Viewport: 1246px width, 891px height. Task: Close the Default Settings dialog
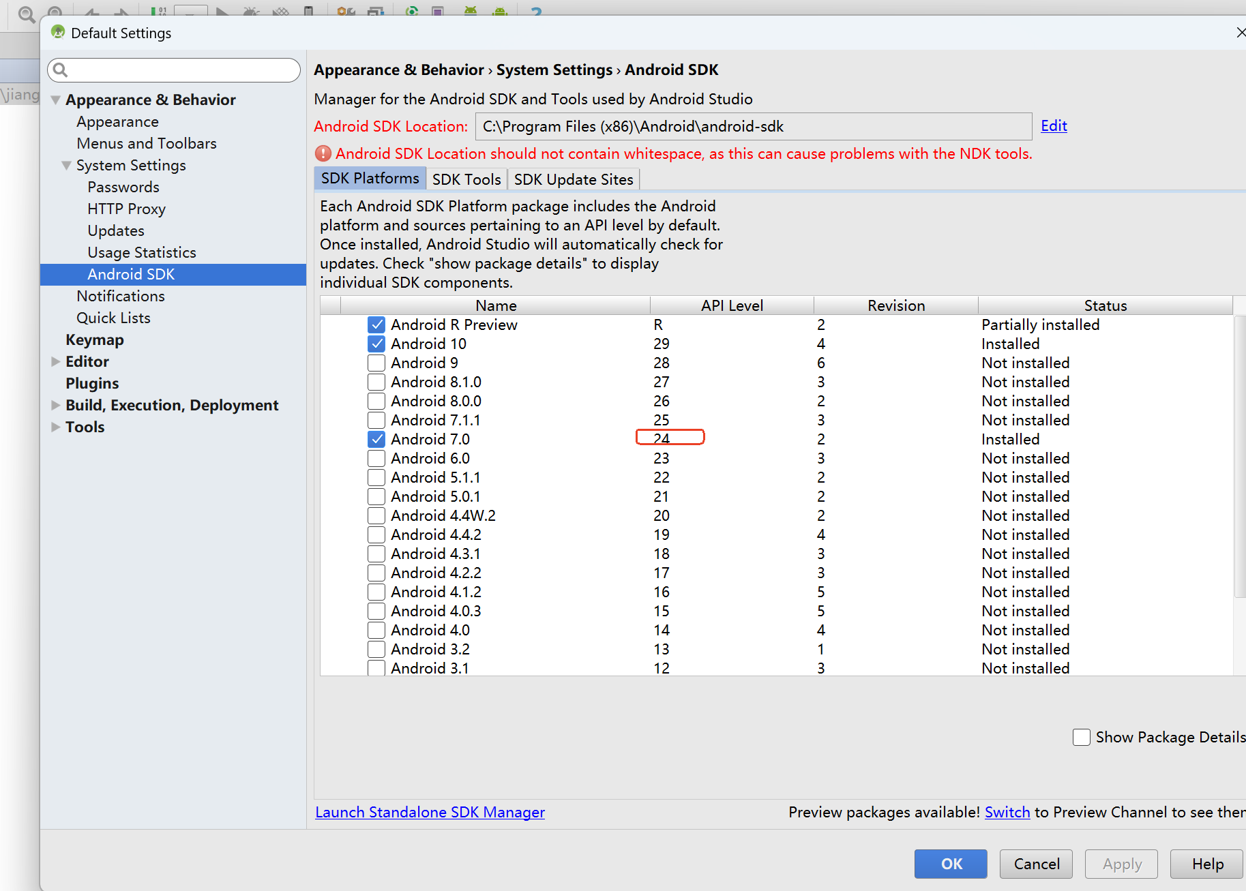[1241, 33]
